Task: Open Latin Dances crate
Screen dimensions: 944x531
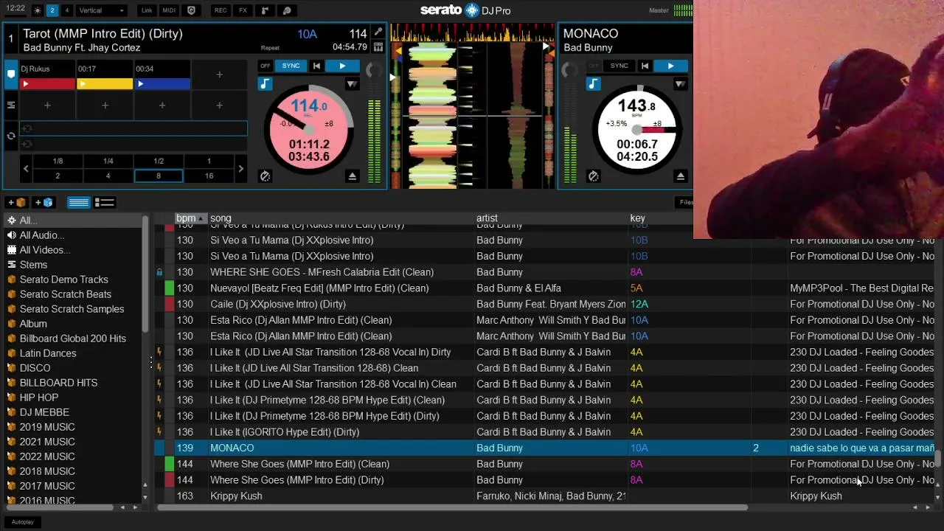Action: point(74,353)
